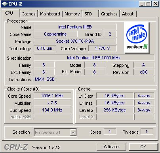Click the Model value '8'
Viewport: 160px width, 153px height.
tap(95, 65)
